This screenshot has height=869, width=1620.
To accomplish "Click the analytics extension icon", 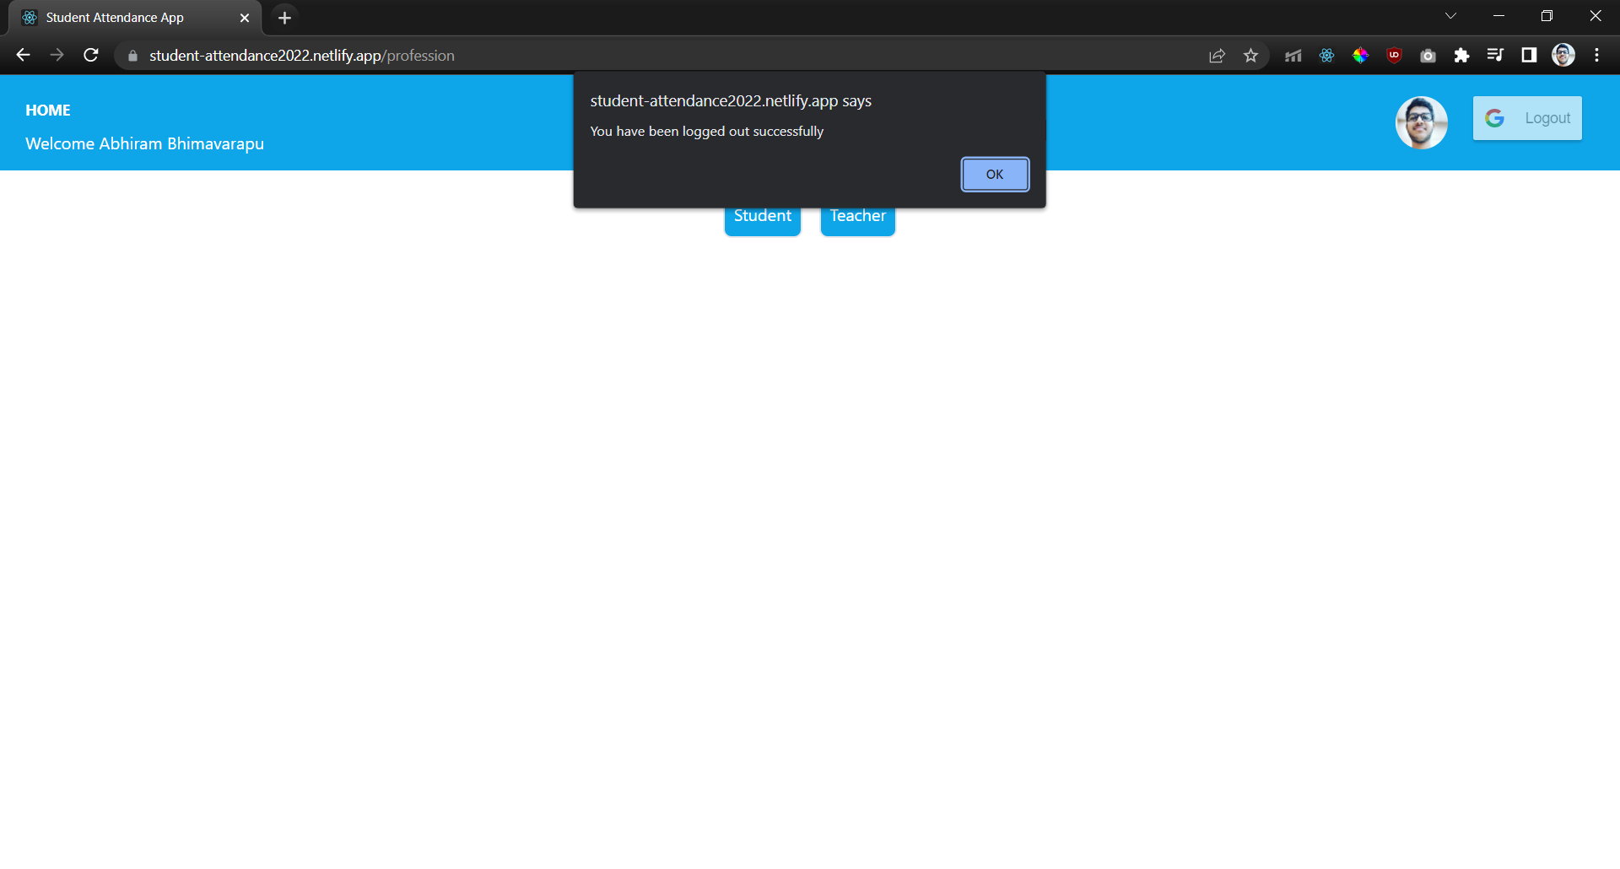I will click(1292, 55).
